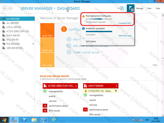The width and height of the screenshot is (164, 123).
Task: Click the Back navigation arrow
Action: (5, 8)
